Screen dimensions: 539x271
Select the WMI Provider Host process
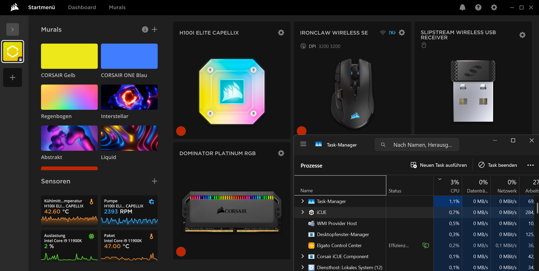pyautogui.click(x=417, y=223)
